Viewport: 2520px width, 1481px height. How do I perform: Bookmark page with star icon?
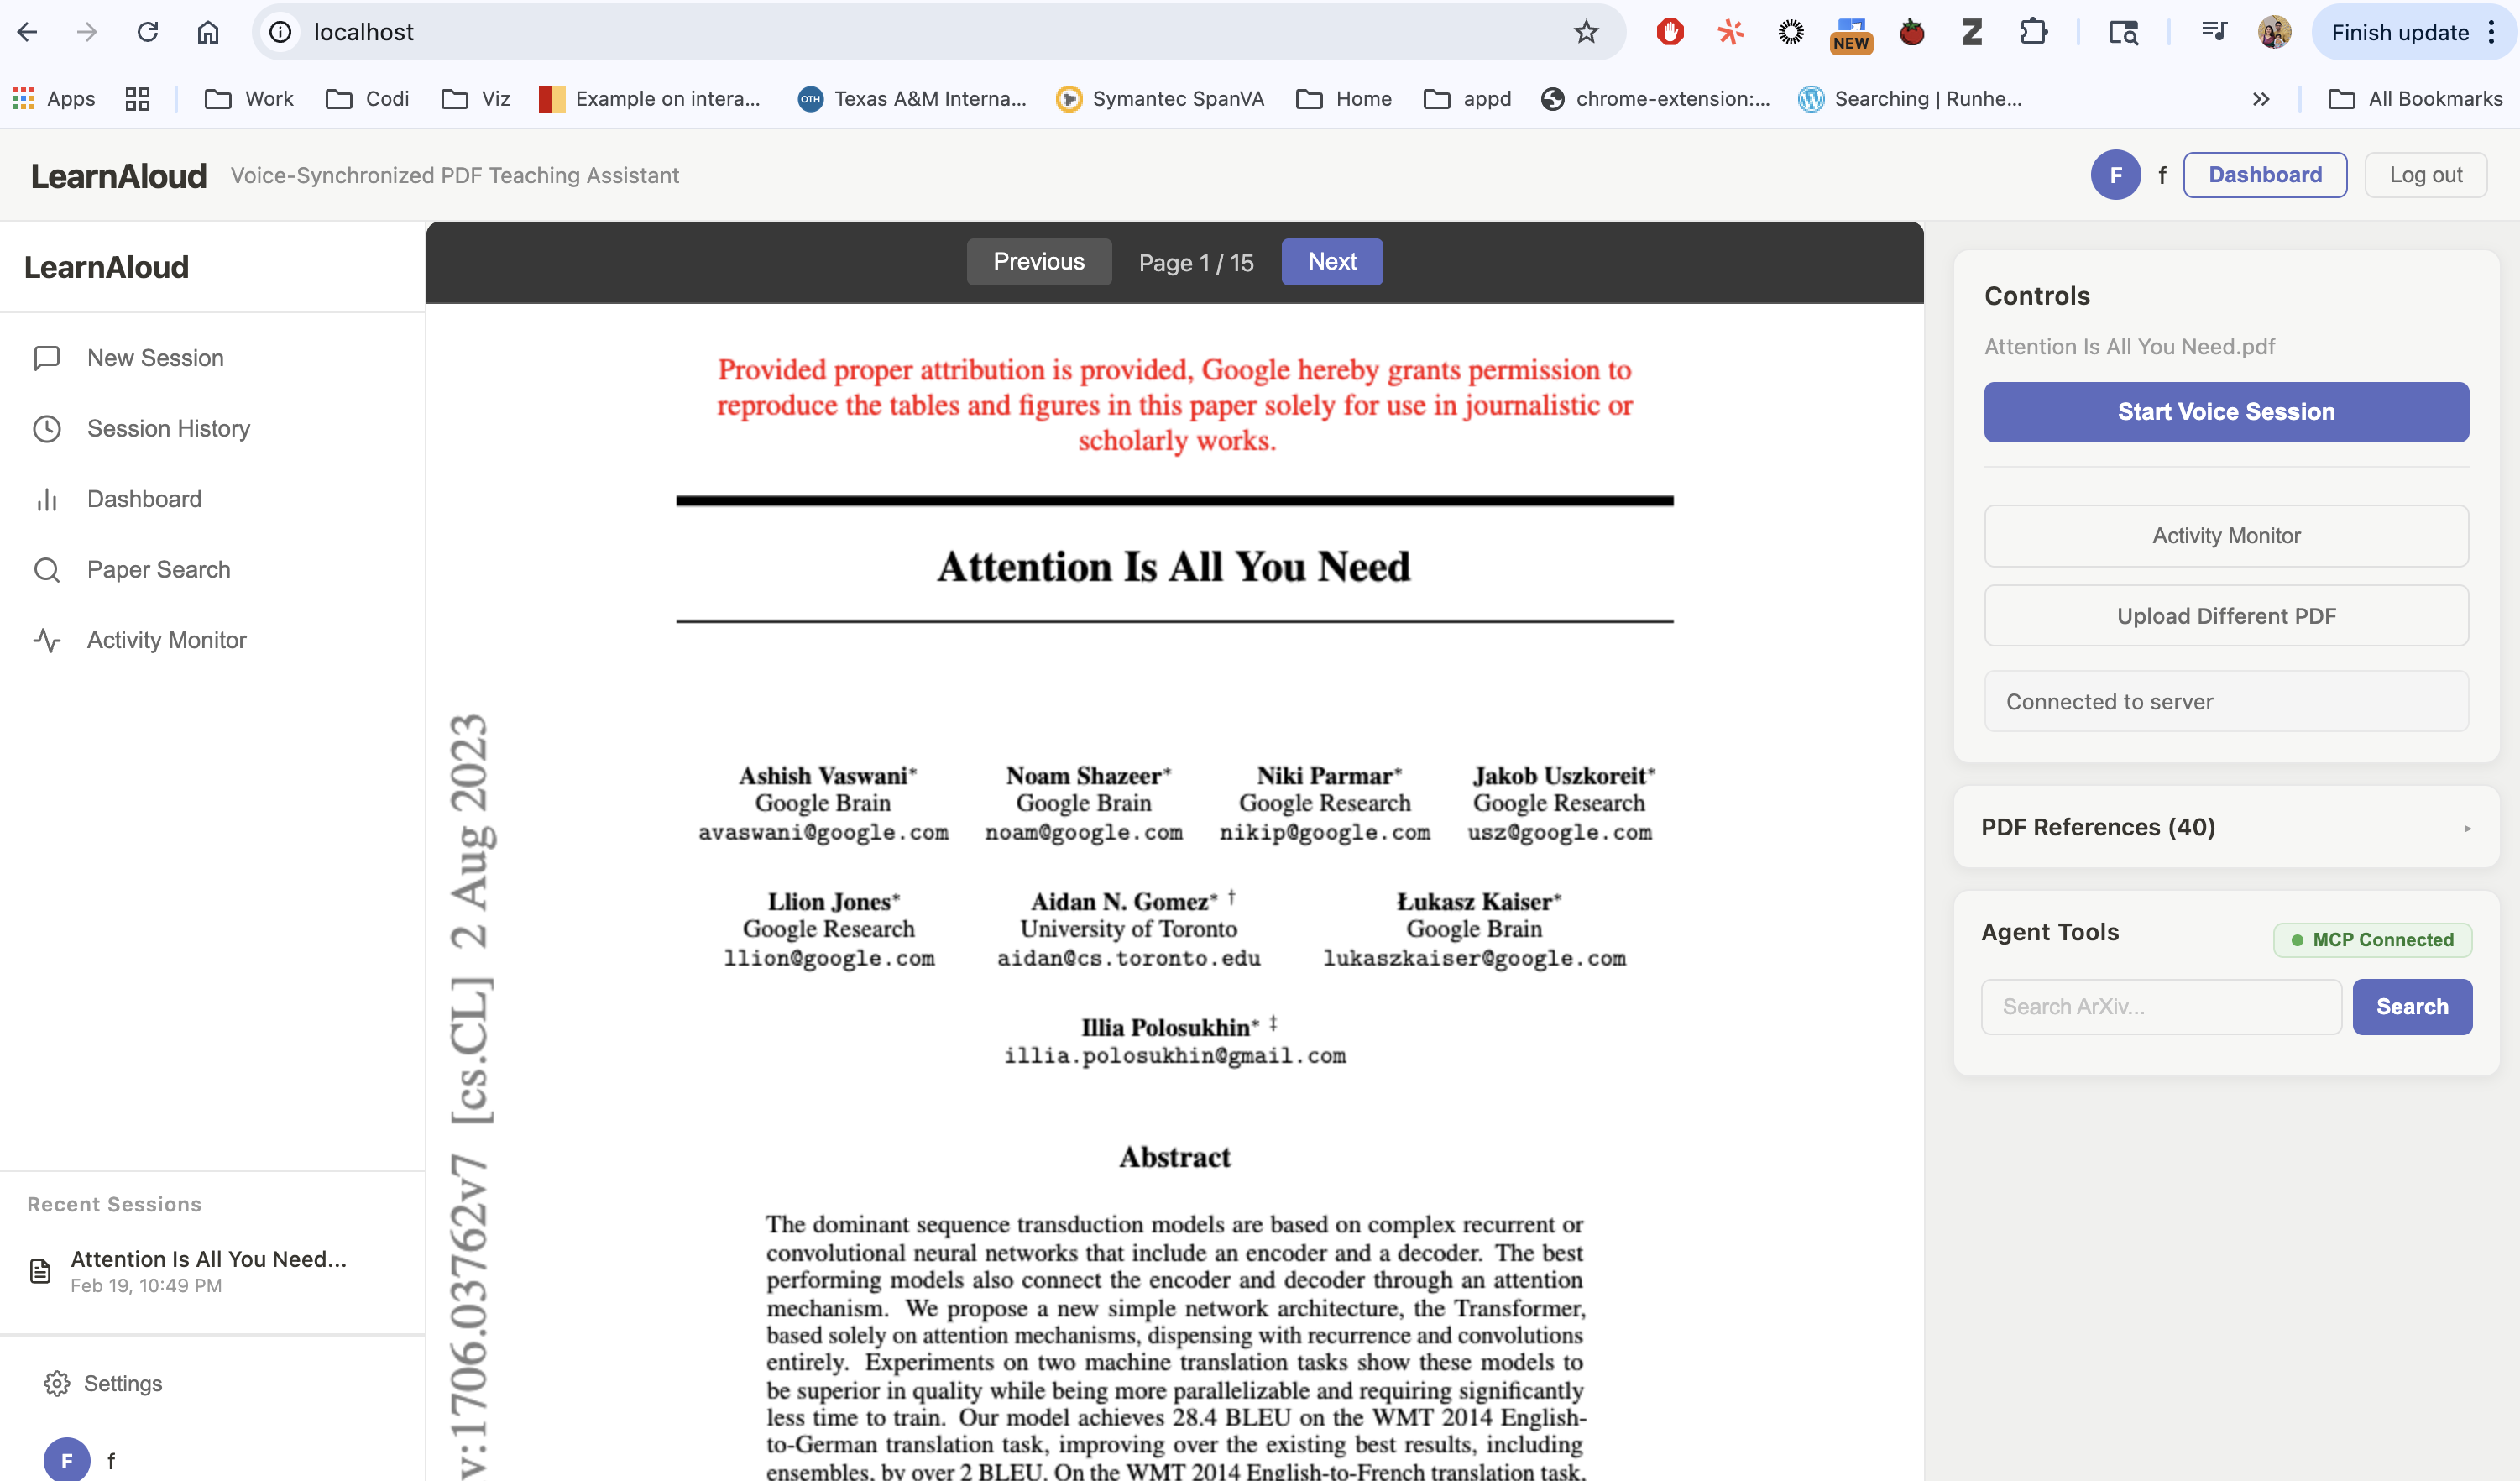coord(1586,32)
